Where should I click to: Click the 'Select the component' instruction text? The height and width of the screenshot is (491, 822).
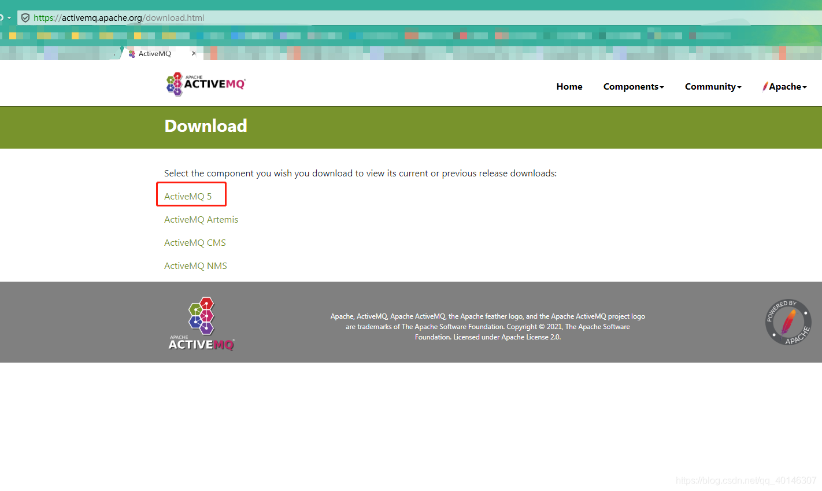360,173
